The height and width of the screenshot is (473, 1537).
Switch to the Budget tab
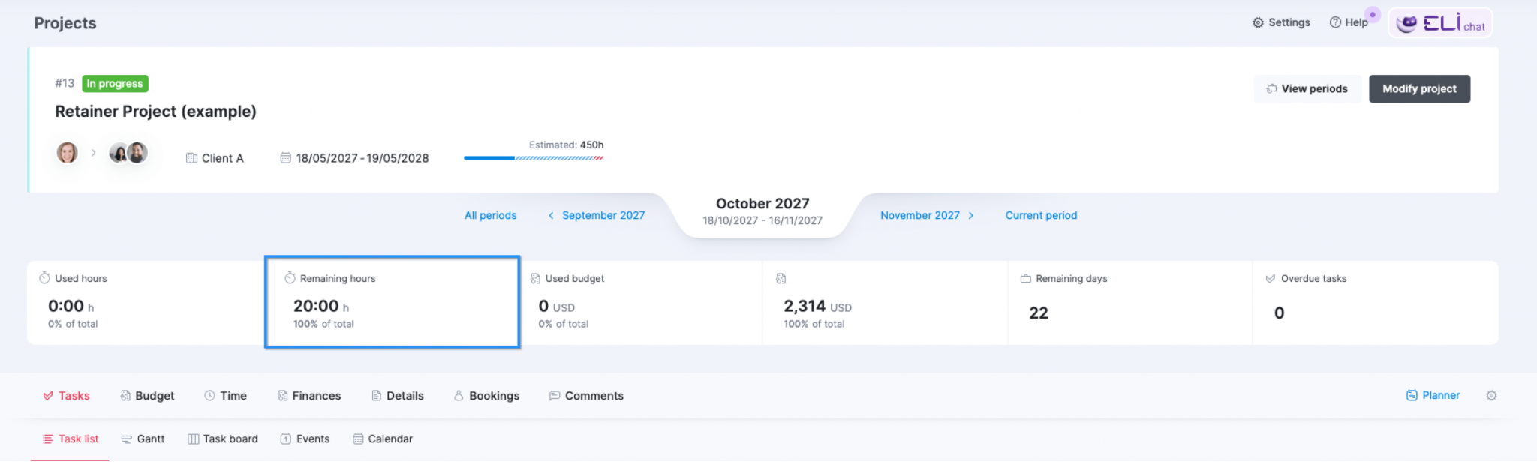pyautogui.click(x=147, y=396)
